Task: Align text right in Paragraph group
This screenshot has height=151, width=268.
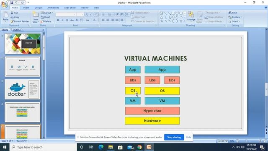Action: 112,20
